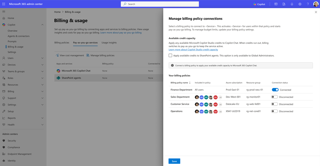Enable the Sales Department connection toggle
Screen dimensions: 320x166
(274, 97)
